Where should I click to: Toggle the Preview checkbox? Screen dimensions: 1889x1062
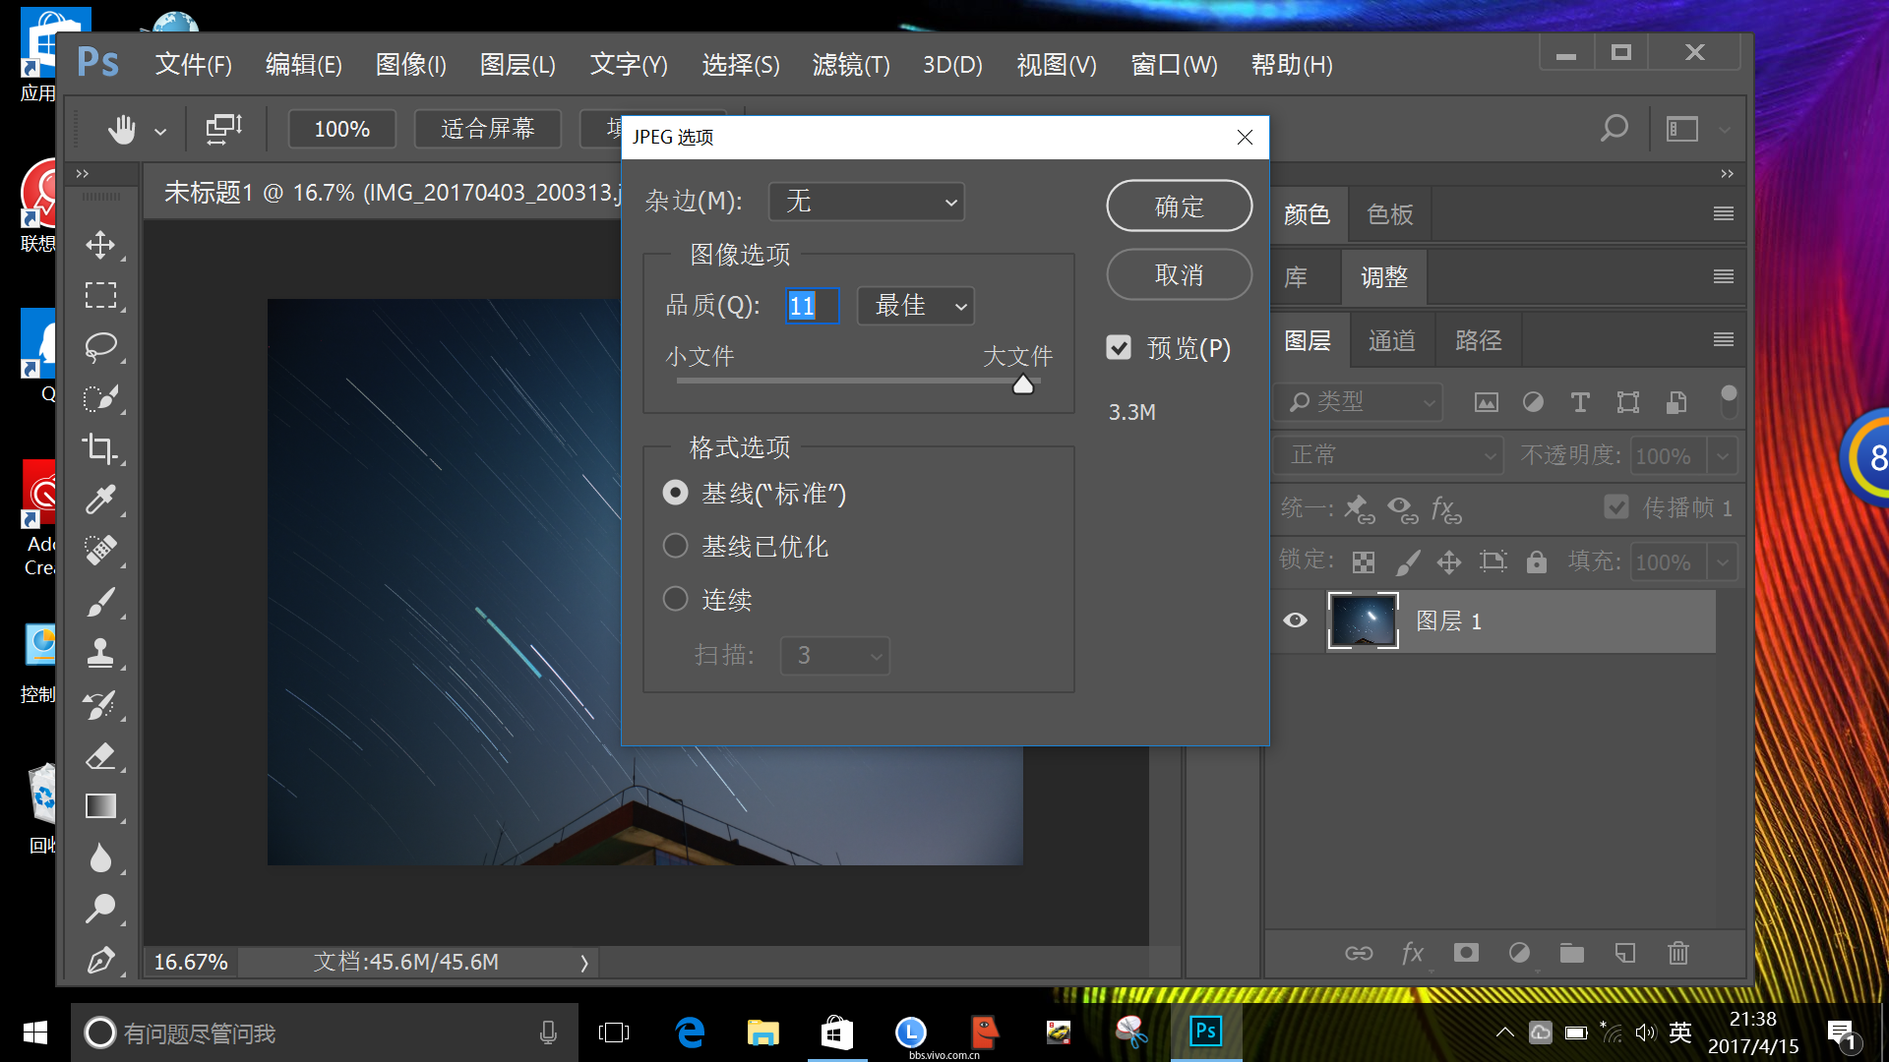tap(1119, 347)
